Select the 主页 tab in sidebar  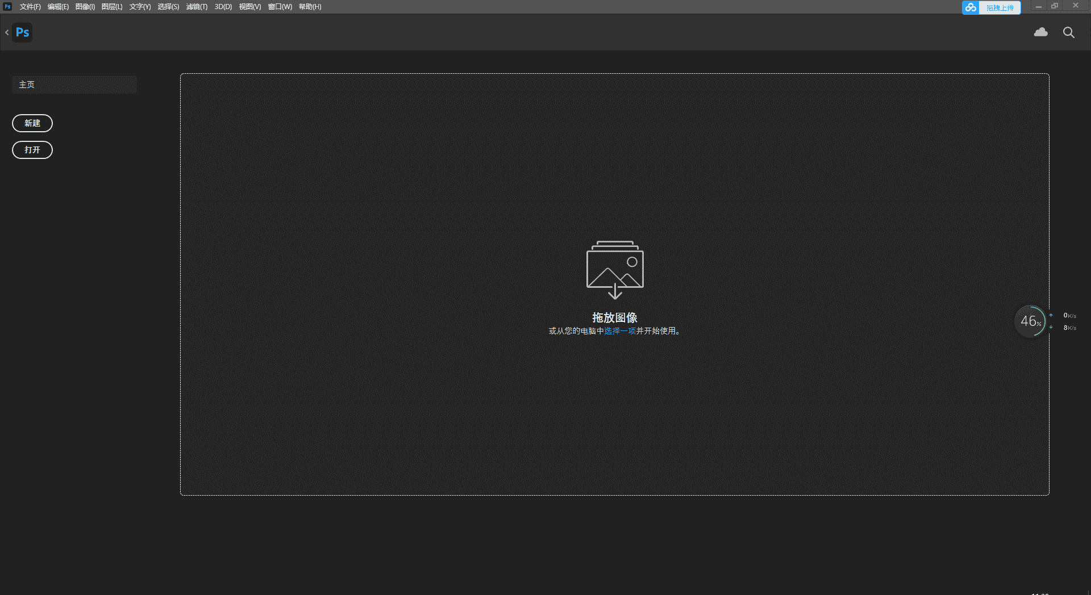74,85
